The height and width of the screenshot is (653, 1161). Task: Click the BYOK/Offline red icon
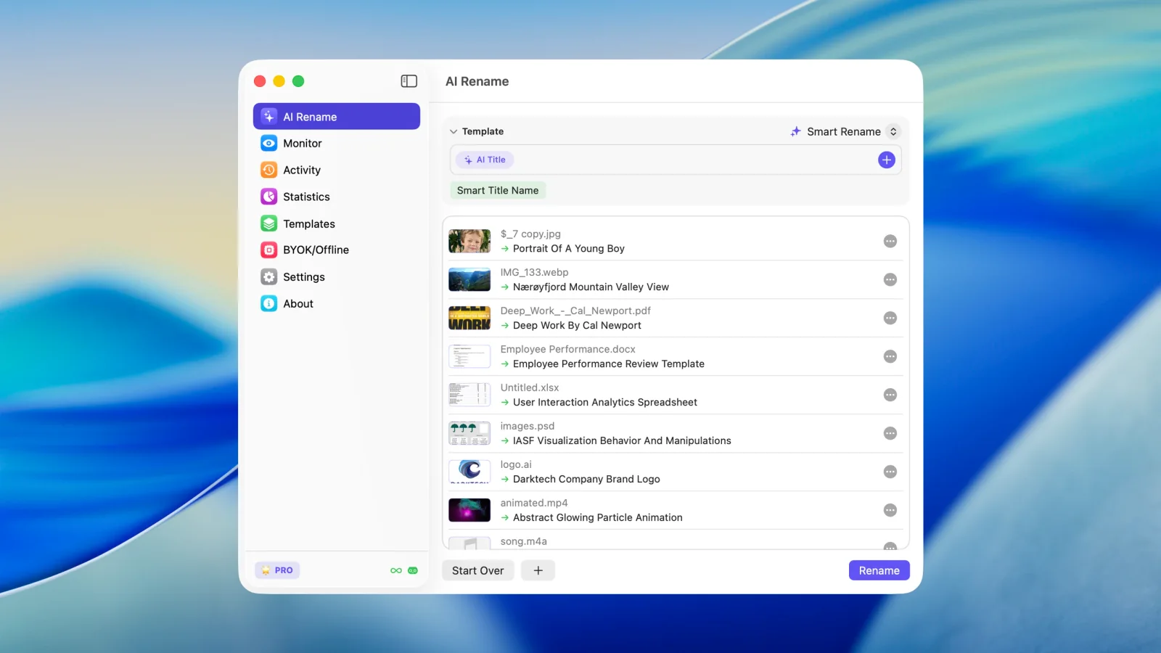click(x=269, y=250)
